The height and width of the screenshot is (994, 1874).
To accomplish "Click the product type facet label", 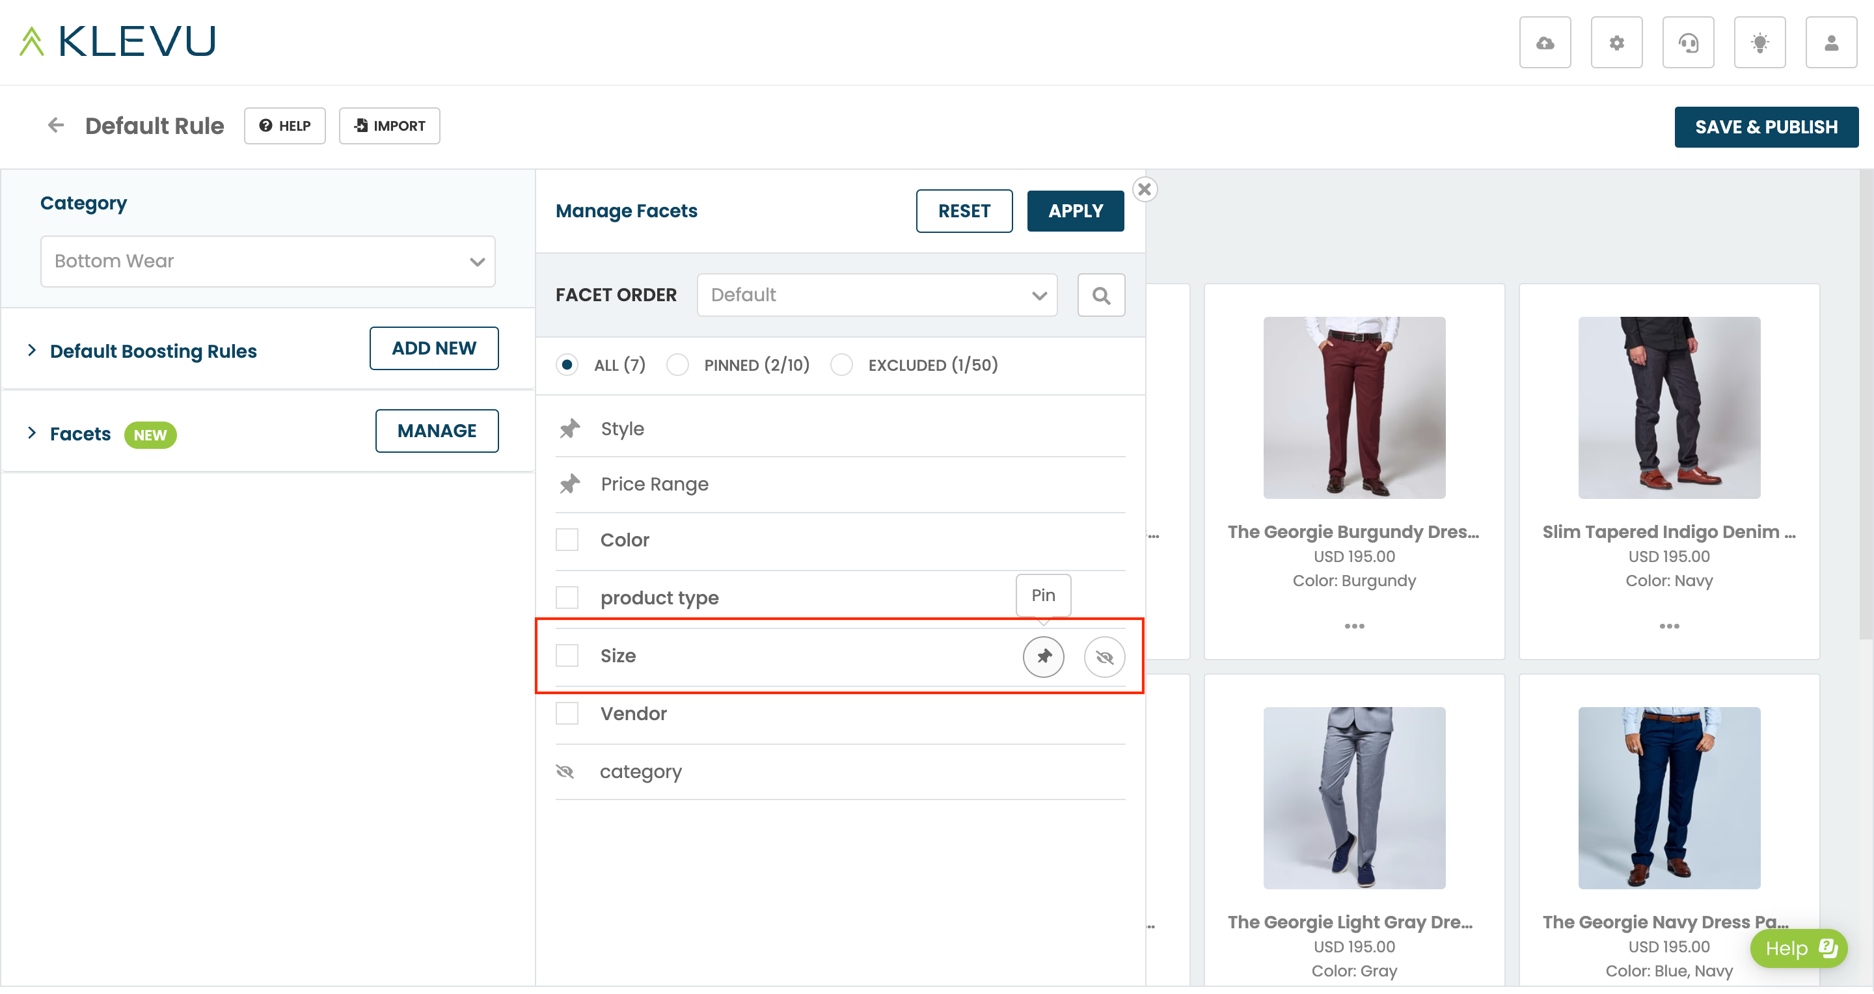I will [x=660, y=598].
